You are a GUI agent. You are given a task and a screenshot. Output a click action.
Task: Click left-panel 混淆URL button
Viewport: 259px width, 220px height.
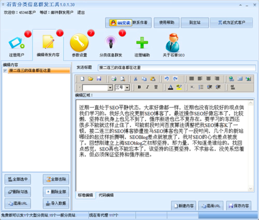coord(18,203)
